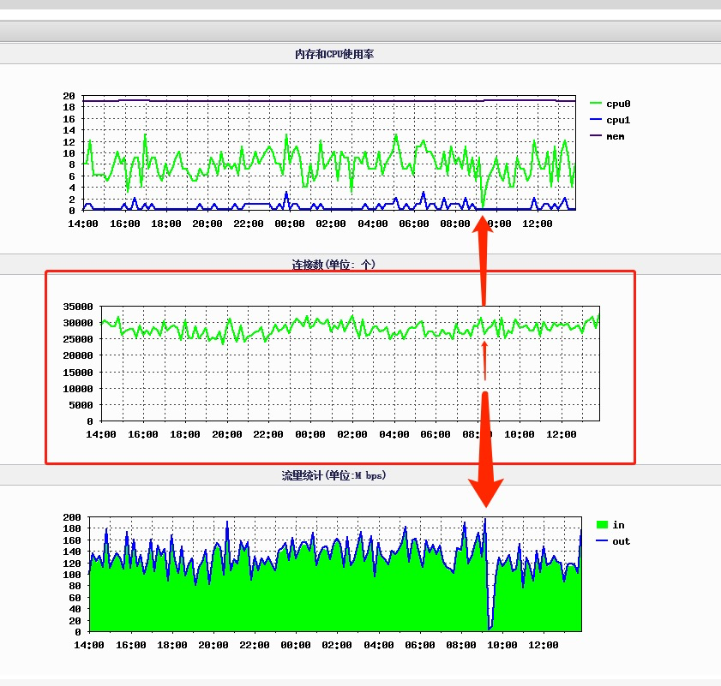Click the 04:00 label on traffic chart
Viewport: 721px width, 686px height.
tap(378, 645)
